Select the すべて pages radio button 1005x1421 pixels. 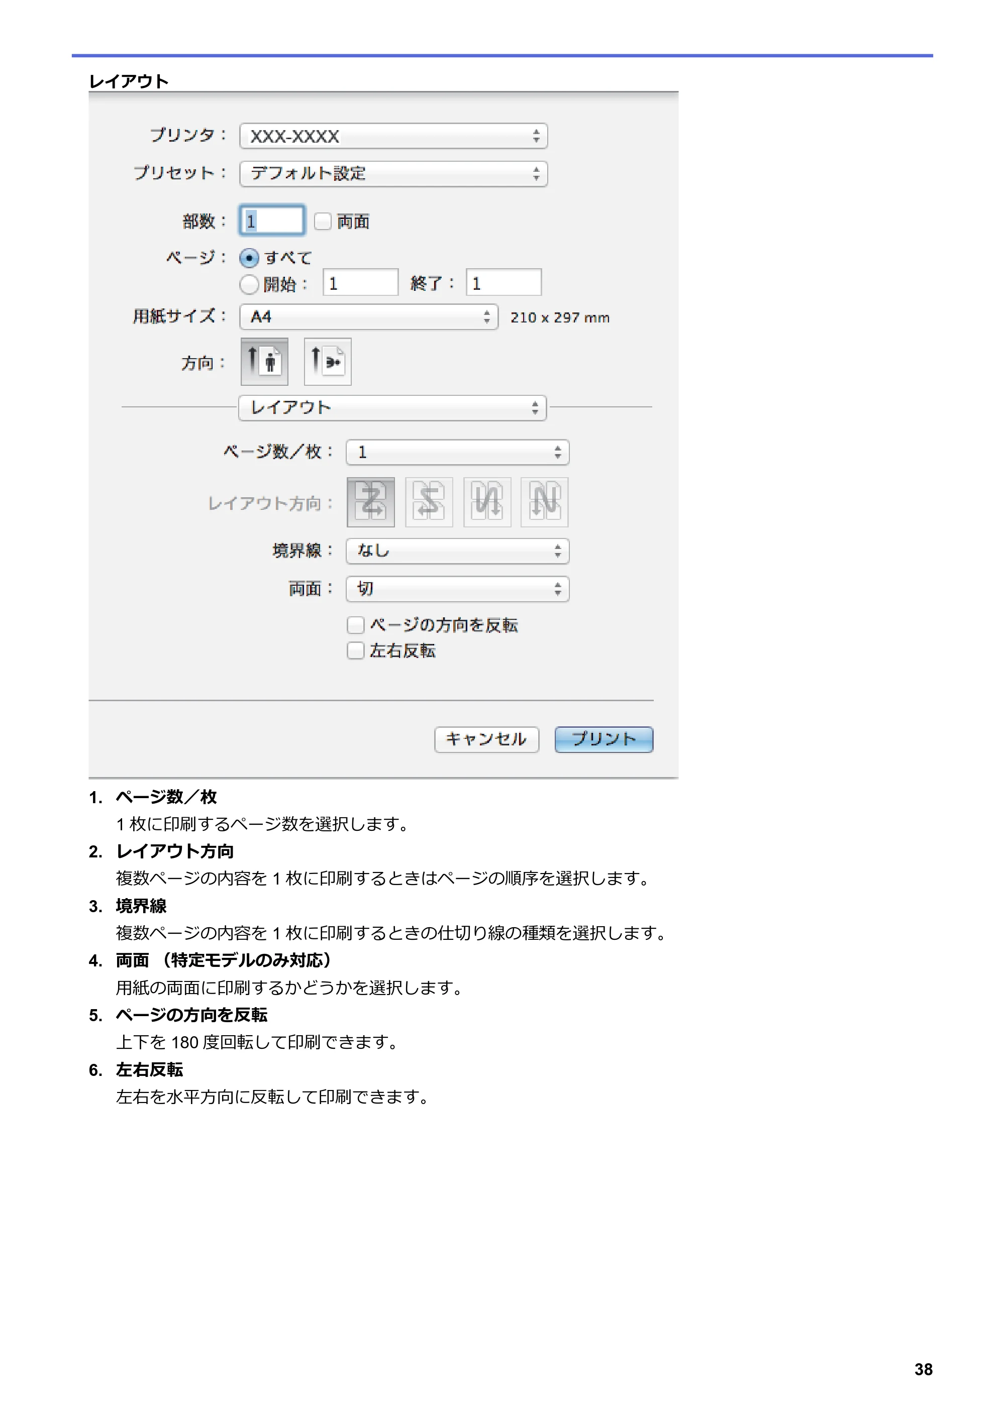pyautogui.click(x=249, y=258)
